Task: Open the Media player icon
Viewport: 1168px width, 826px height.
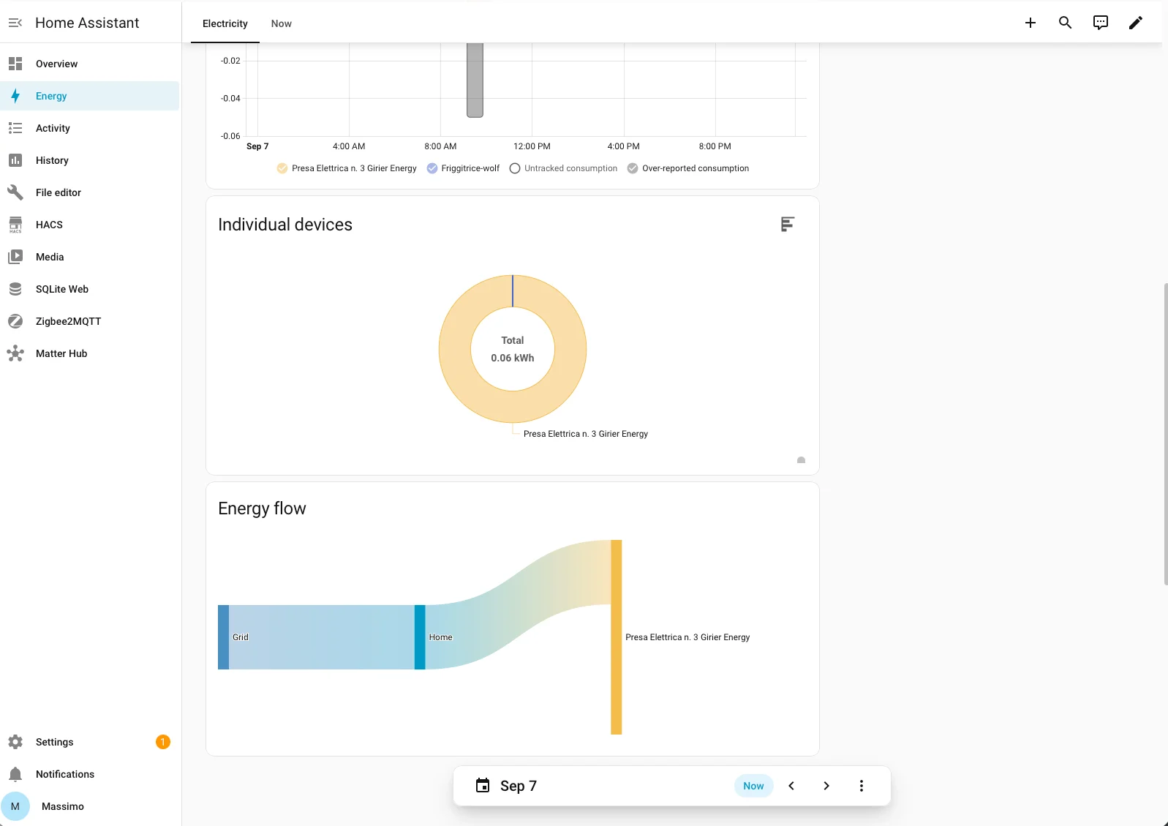Action: pyautogui.click(x=15, y=257)
